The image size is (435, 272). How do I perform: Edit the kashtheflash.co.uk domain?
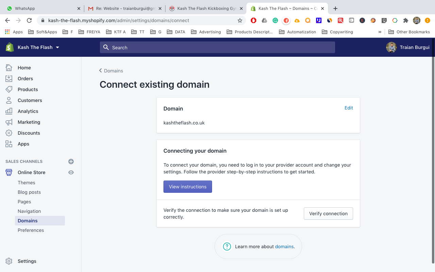pyautogui.click(x=349, y=108)
